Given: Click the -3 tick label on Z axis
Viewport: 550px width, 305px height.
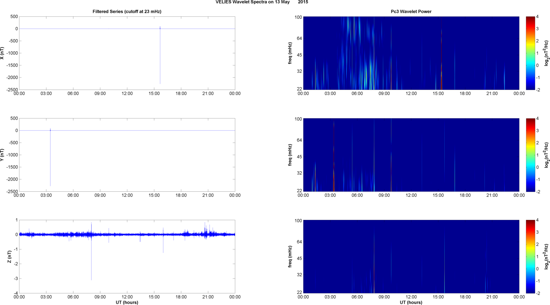Looking at the screenshot, I should click(x=15, y=278).
